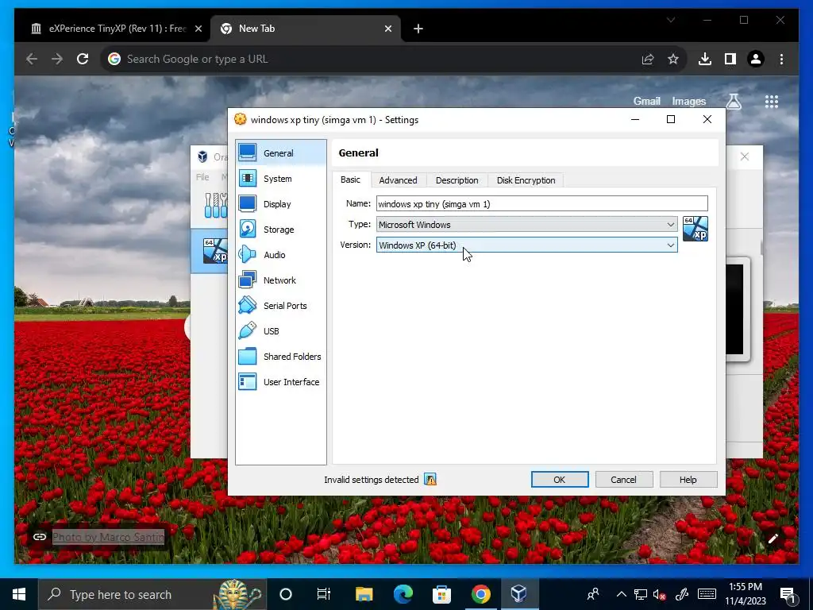Open the Version dropdown showing Windows XP (64-bit)
Viewport: 813px width, 610px height.
(x=527, y=245)
